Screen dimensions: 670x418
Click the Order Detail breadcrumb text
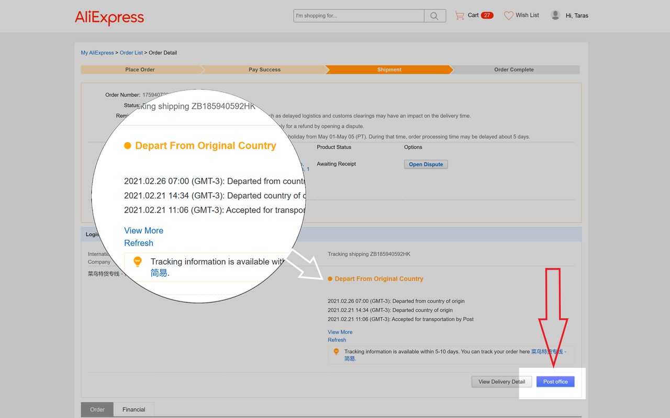coord(163,53)
